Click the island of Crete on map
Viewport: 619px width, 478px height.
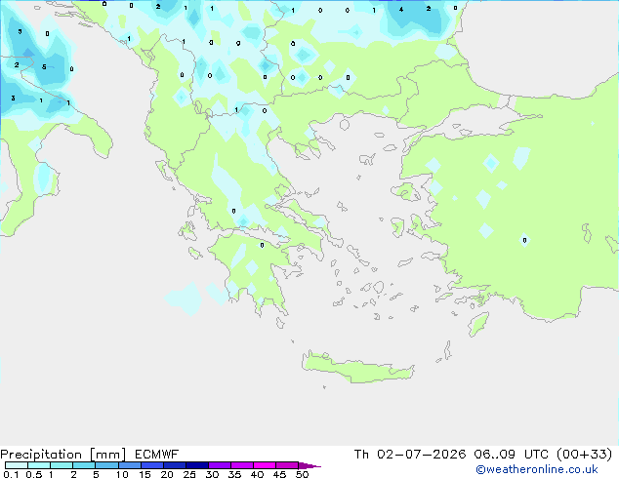pos(357,368)
